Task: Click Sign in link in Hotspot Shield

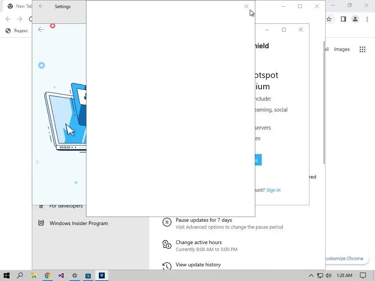Action: (273, 190)
